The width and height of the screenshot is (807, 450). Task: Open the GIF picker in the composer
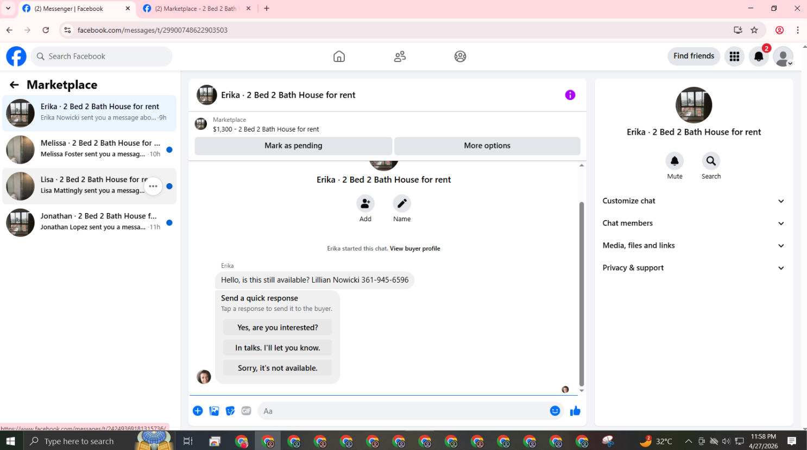pos(247,411)
